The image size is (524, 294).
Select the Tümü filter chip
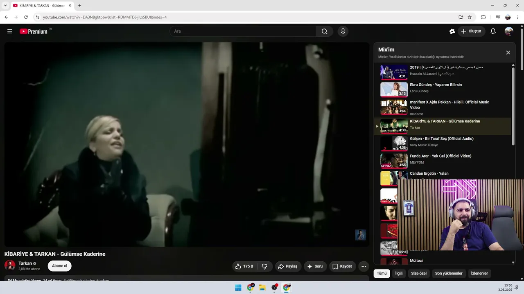(x=382, y=273)
